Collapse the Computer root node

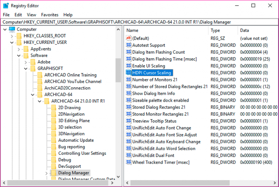point(5,29)
